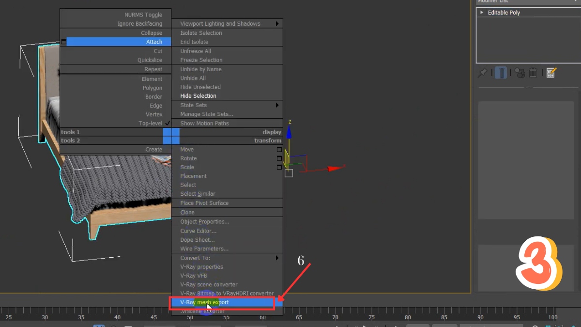Open the Move settings box icon
The height and width of the screenshot is (327, 581).
click(x=279, y=150)
